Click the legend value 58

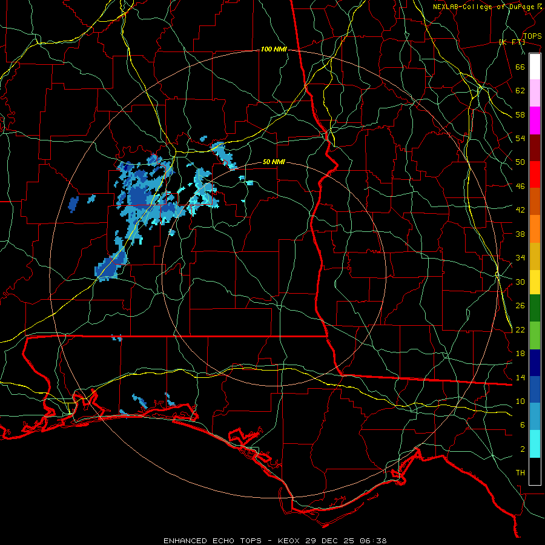[x=520, y=114]
